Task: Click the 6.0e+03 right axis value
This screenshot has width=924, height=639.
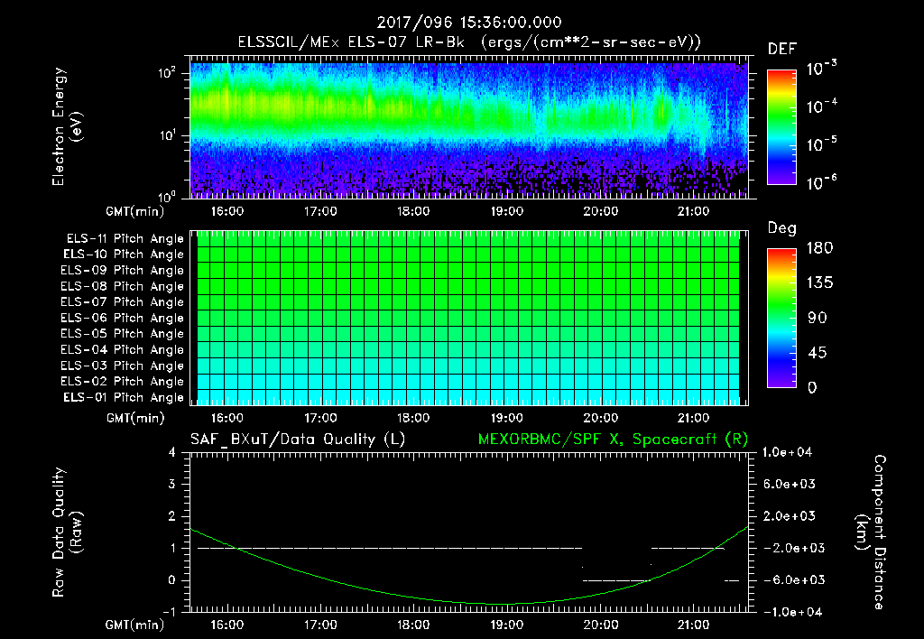Action: click(789, 484)
